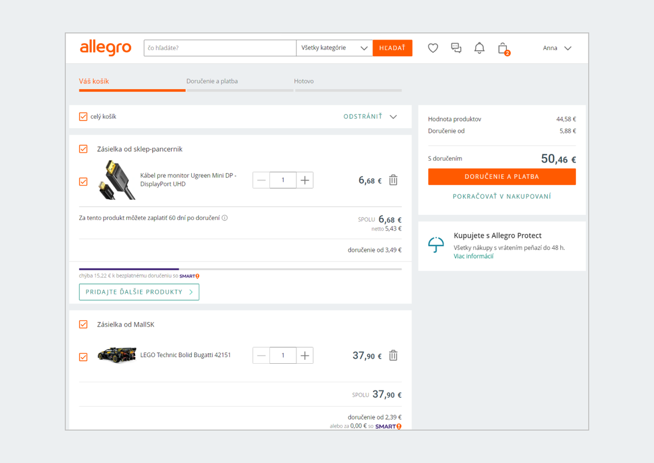
Task: Click the Allegro Protect umbrella icon
Action: pyautogui.click(x=436, y=245)
